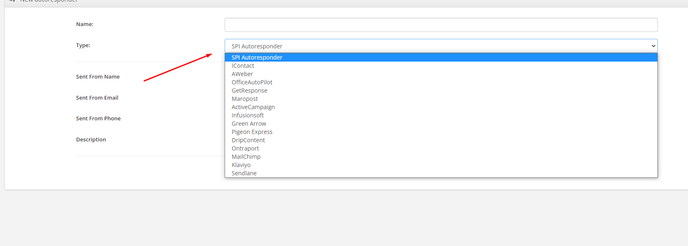This screenshot has width=688, height=246.
Task: Click the Sent From Phone label
Action: pos(98,119)
